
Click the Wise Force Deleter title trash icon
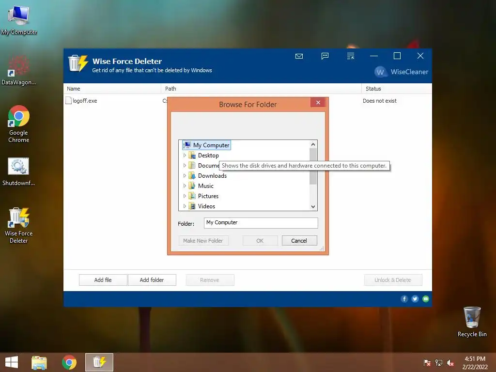click(78, 63)
